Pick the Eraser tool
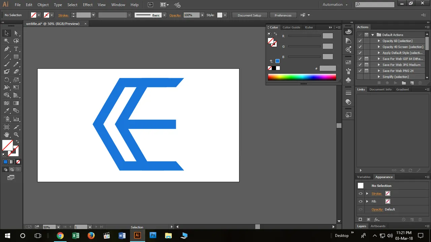The image size is (431, 242). coord(16,72)
